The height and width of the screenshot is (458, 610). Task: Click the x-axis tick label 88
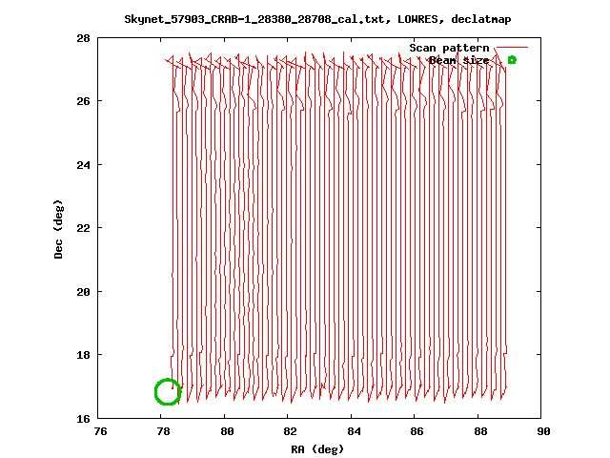(478, 431)
